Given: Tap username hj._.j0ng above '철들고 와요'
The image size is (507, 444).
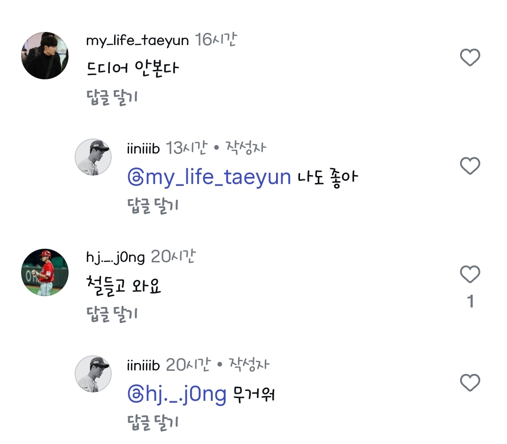Looking at the screenshot, I should pos(115,257).
